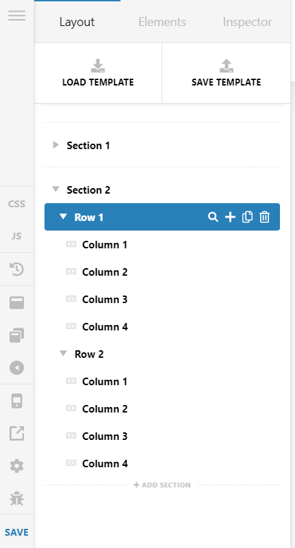Switch to the Inspector tab
Screen dimensions: 295x548
click(x=248, y=22)
